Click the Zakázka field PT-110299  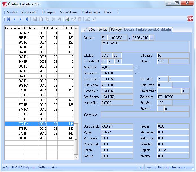pos(173,97)
